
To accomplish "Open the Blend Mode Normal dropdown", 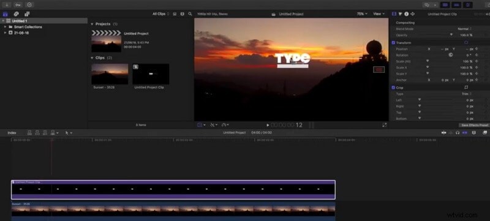I will [465, 29].
